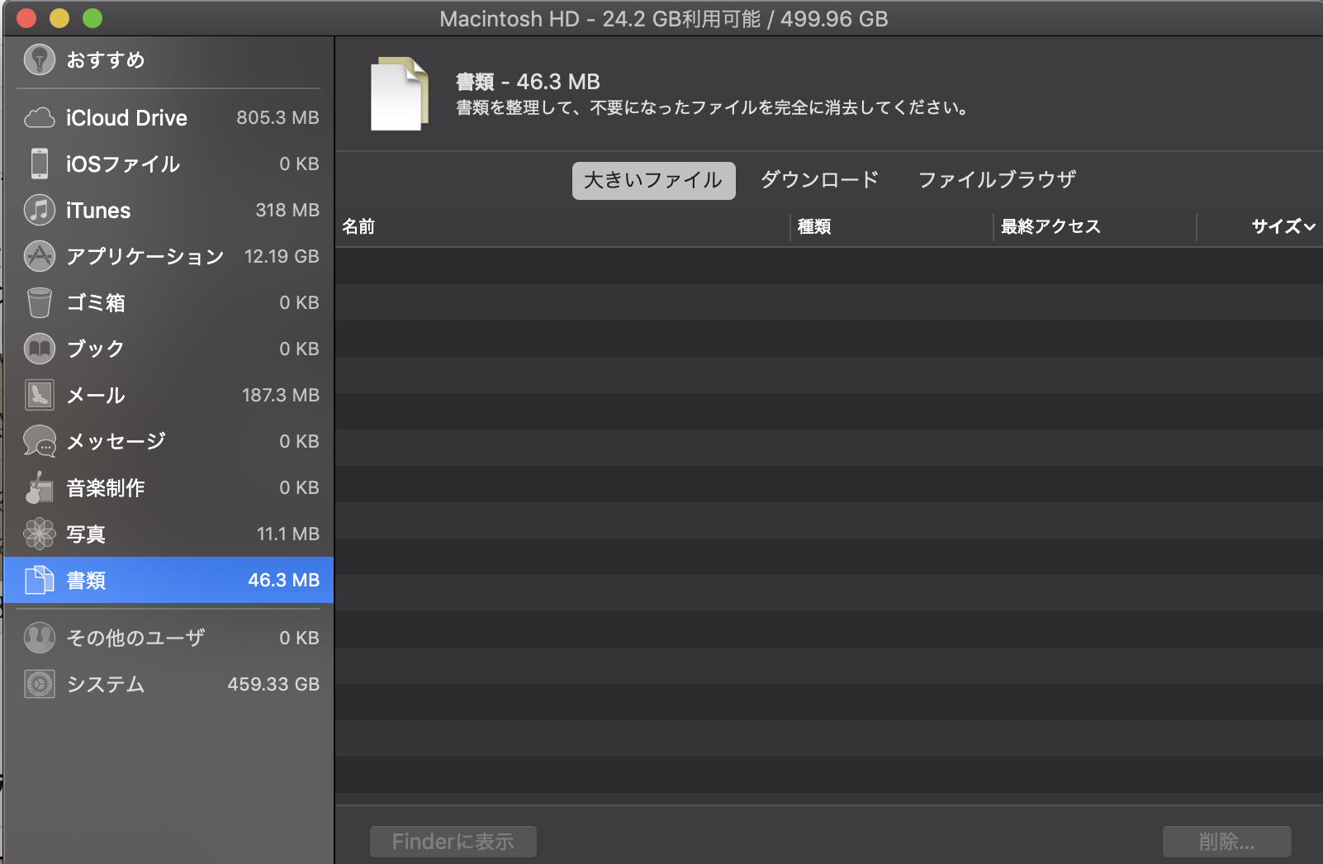Select the iCloud Drive sidebar label

click(x=126, y=118)
